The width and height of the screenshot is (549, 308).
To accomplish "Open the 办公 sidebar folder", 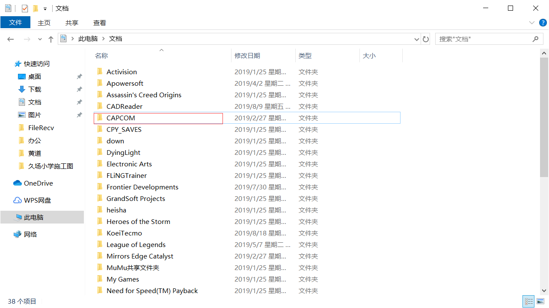I will point(35,140).
